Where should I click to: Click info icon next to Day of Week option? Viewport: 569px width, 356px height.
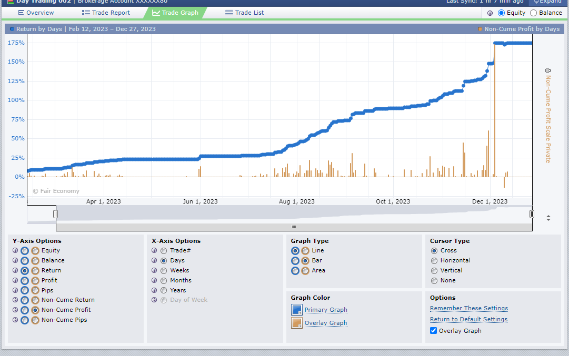154,300
